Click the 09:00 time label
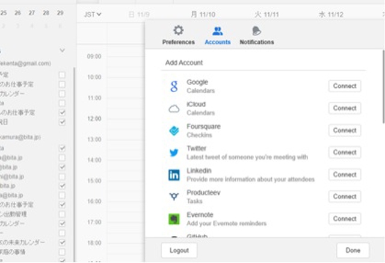385x263 pixels. pyautogui.click(x=94, y=56)
